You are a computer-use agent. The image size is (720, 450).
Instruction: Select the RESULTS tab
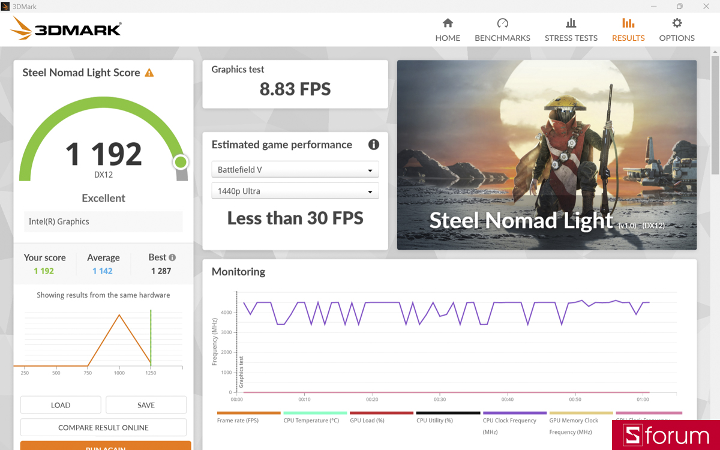coord(628,30)
